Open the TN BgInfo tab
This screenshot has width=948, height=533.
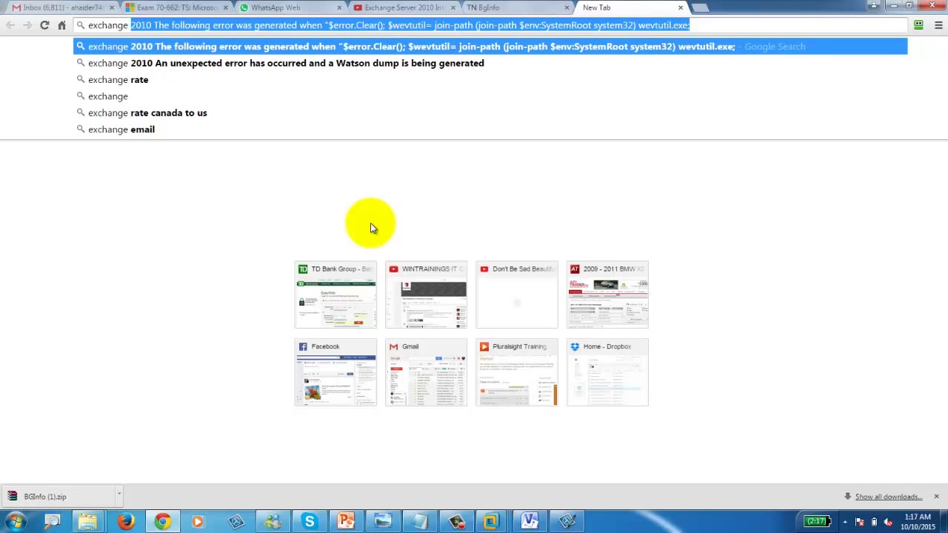517,7
